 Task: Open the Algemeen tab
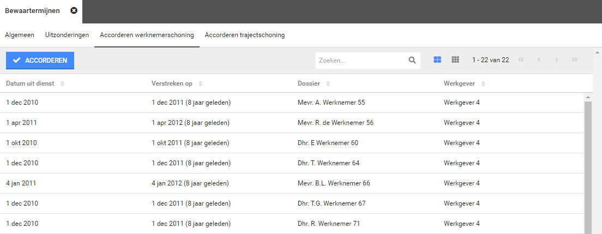pyautogui.click(x=20, y=35)
